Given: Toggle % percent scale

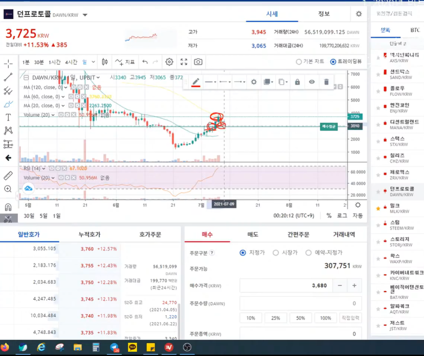Looking at the screenshot, I should (x=329, y=216).
